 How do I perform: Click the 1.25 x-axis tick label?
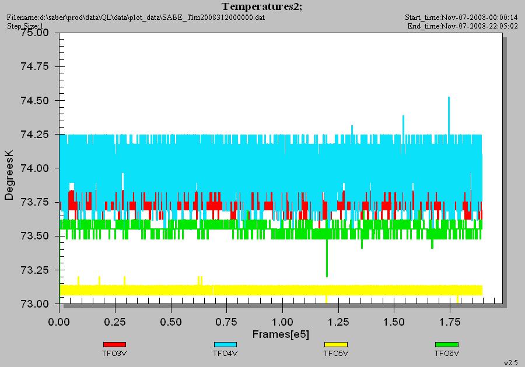(338, 322)
